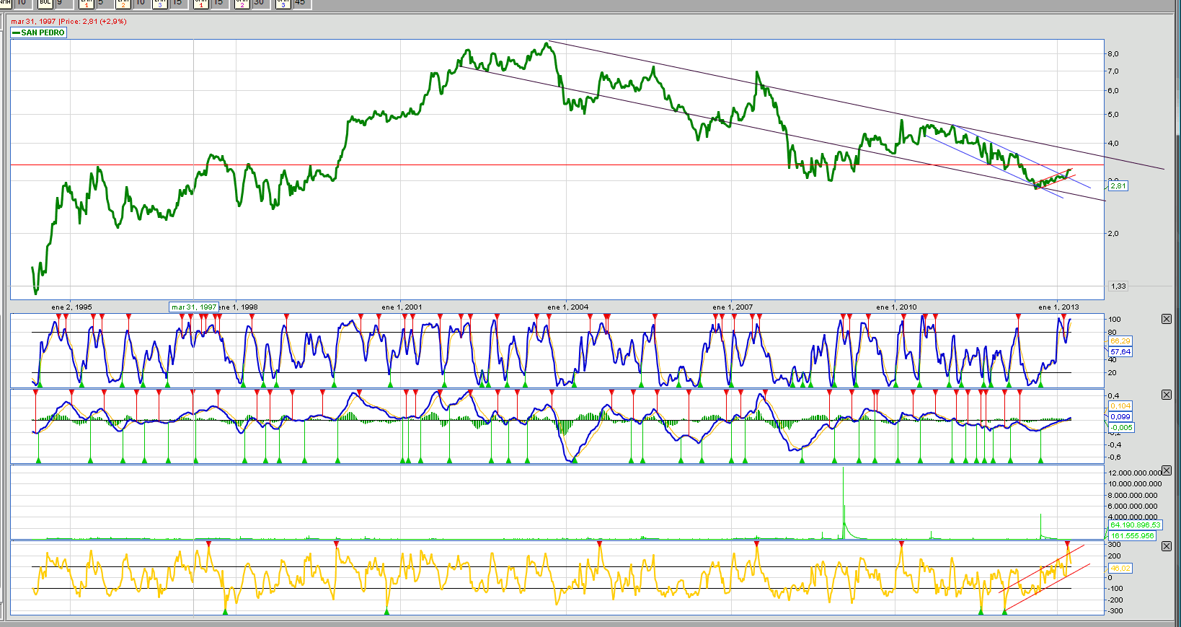Select the period field showing 45

301,3
